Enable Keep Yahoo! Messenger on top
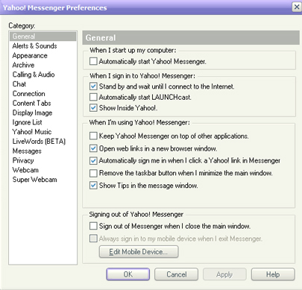This screenshot has height=290, width=302. point(93,136)
